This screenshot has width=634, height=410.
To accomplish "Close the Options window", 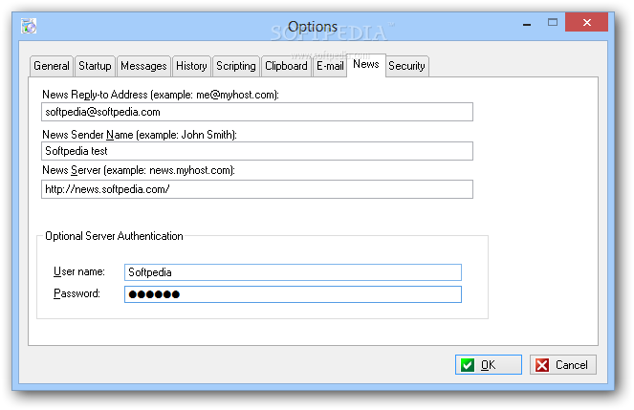I will pos(587,22).
